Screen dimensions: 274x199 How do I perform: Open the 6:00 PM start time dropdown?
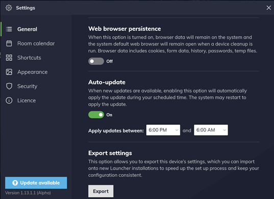tap(163, 130)
